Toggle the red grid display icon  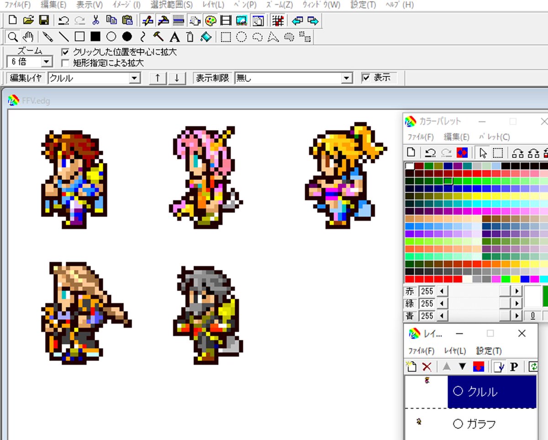pyautogui.click(x=278, y=21)
